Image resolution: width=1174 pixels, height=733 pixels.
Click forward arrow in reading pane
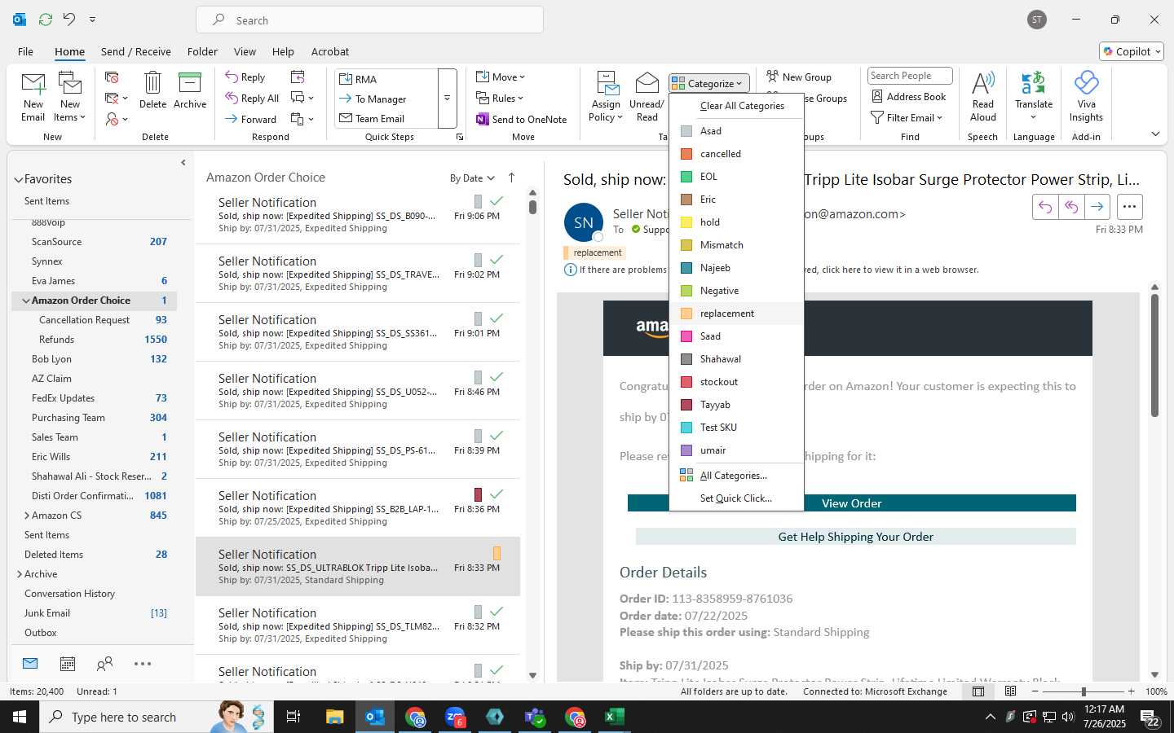click(x=1097, y=207)
